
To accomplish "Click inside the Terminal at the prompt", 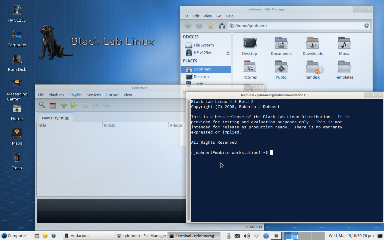I will coord(271,152).
